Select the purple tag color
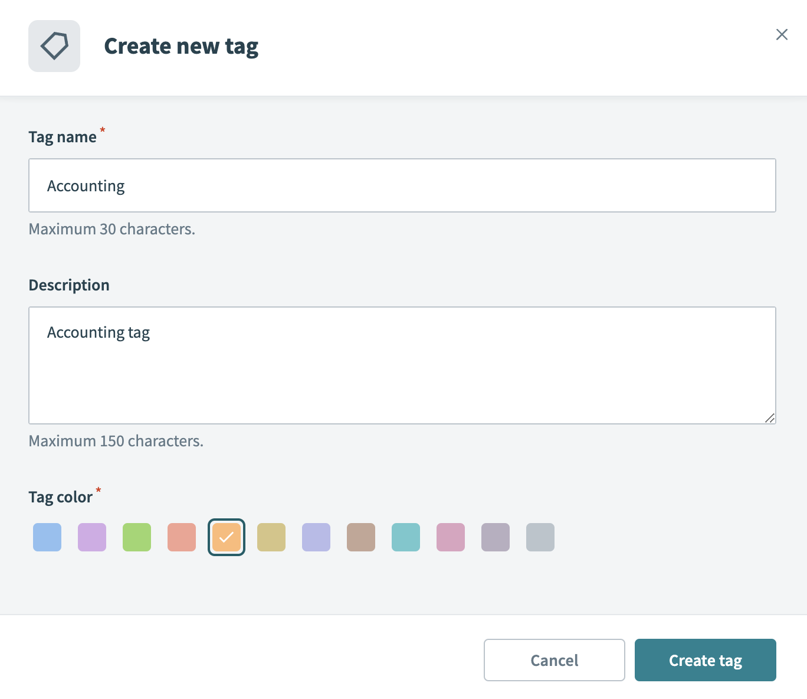Image resolution: width=807 pixels, height=699 pixels. pyautogui.click(x=91, y=537)
